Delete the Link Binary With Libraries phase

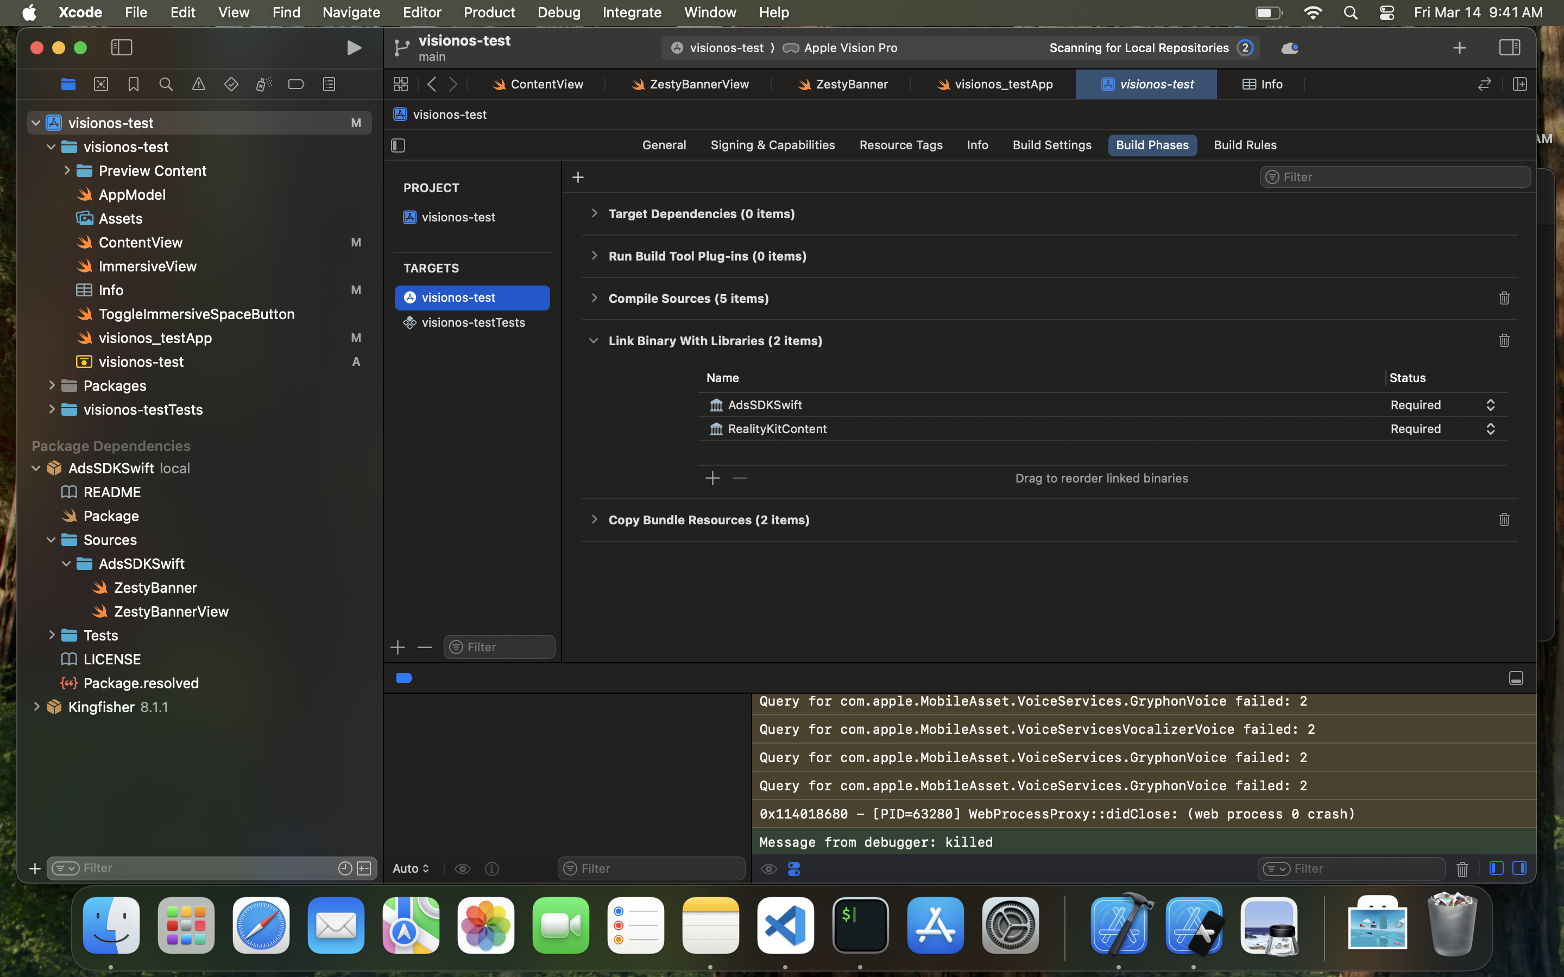click(x=1504, y=340)
